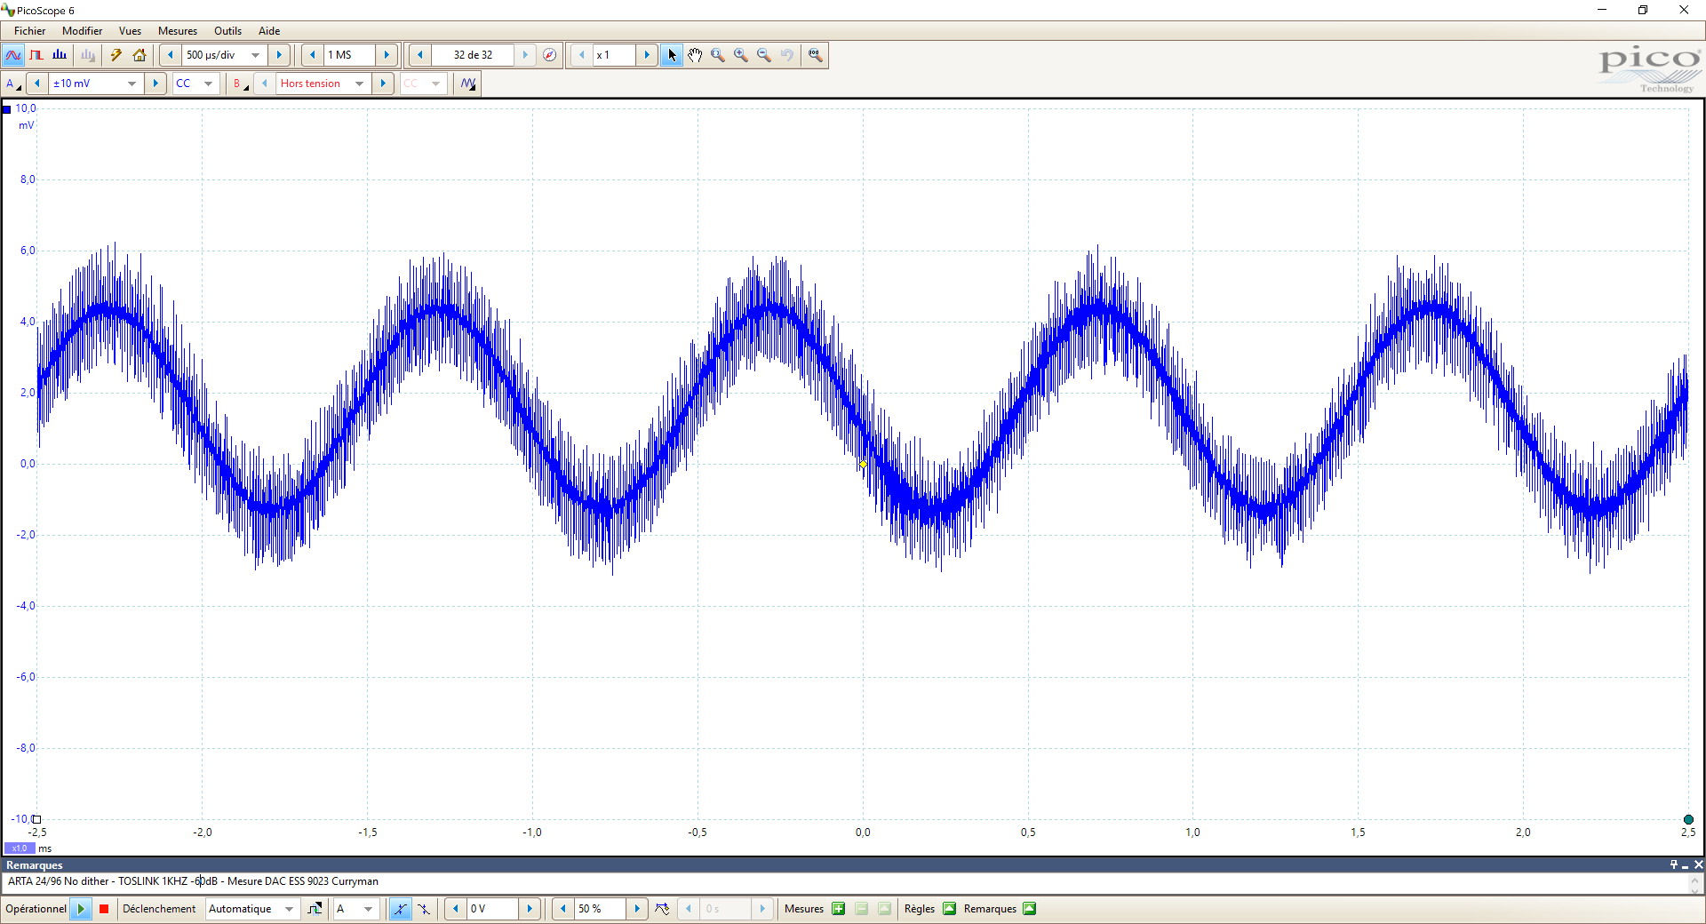Viewport: 1706px width, 924px height.
Task: Open channel B options button
Action: coord(240,84)
